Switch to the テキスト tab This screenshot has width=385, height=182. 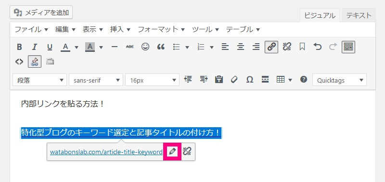[x=359, y=15]
